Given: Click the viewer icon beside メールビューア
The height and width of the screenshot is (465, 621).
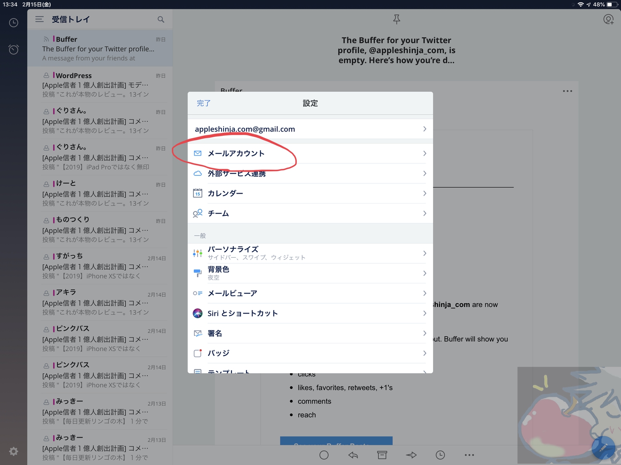Looking at the screenshot, I should coord(198,293).
